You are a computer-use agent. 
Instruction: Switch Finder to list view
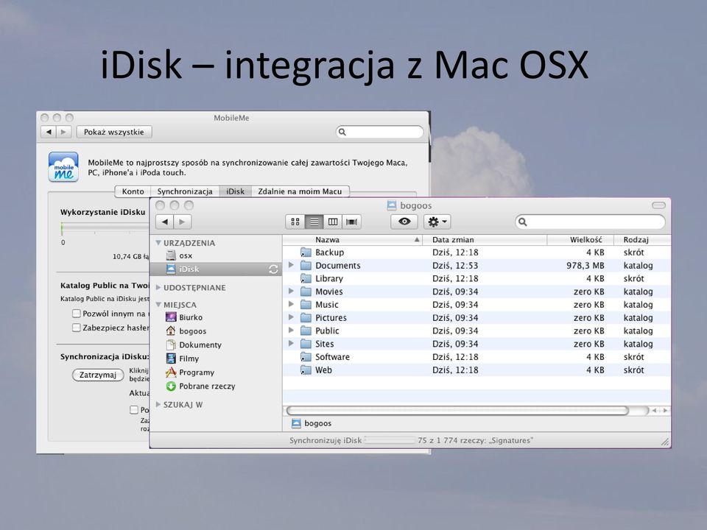314,222
